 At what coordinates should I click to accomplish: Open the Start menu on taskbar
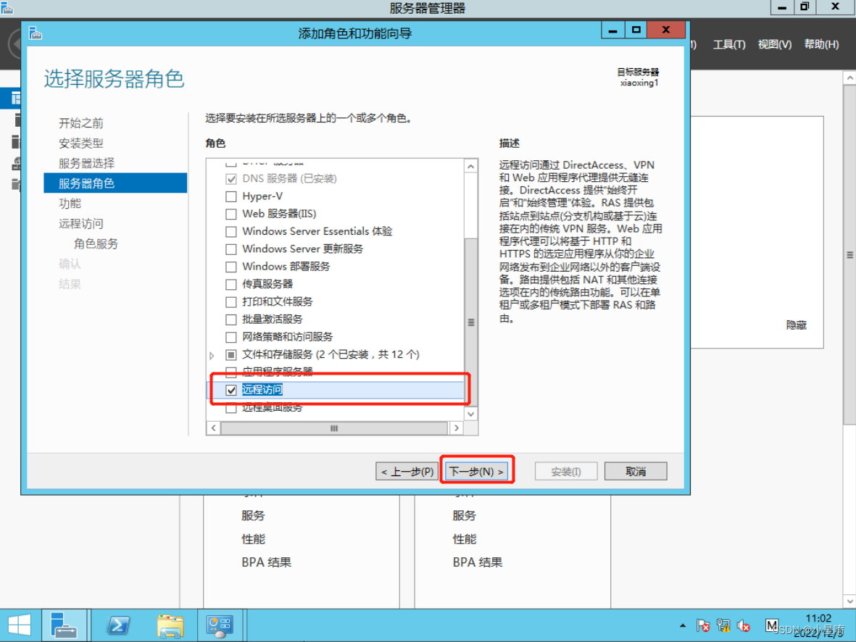(19, 625)
